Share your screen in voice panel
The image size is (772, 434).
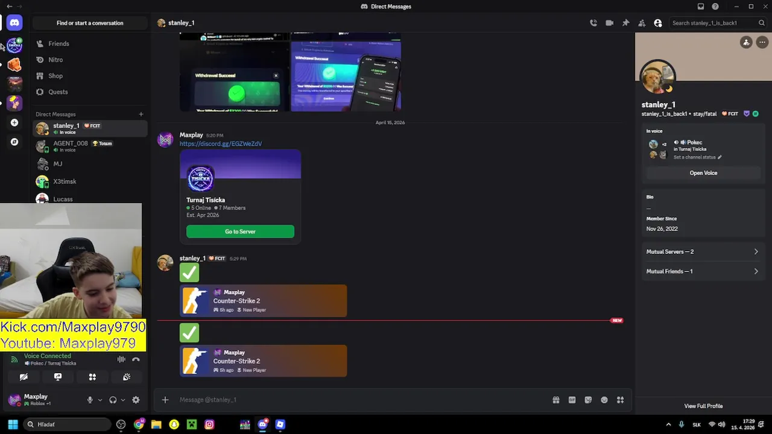point(58,377)
